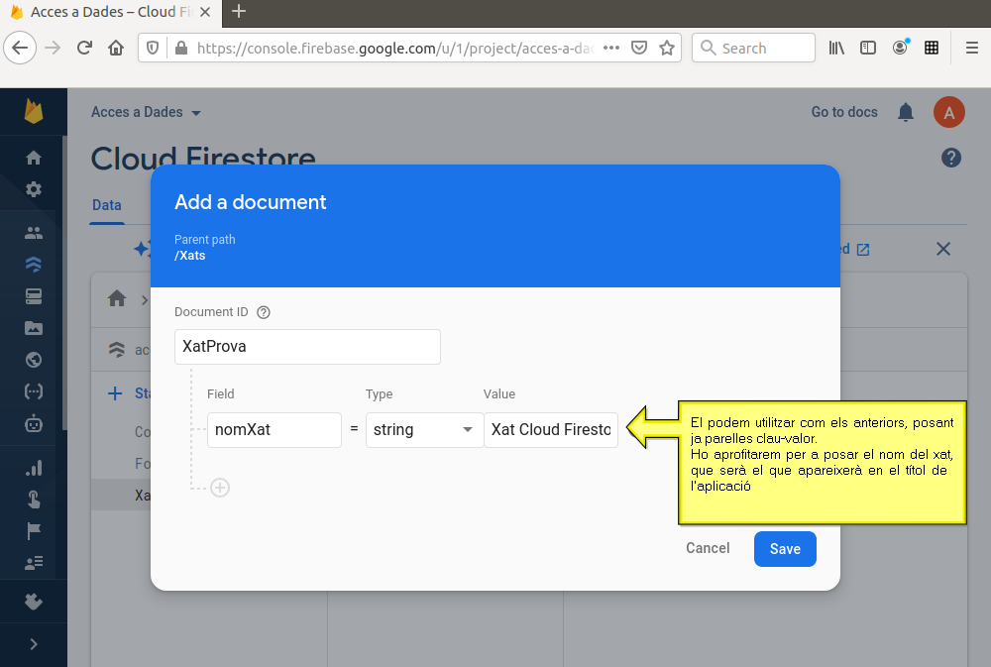Open browser home page
This screenshot has height=667, width=991.
(116, 48)
